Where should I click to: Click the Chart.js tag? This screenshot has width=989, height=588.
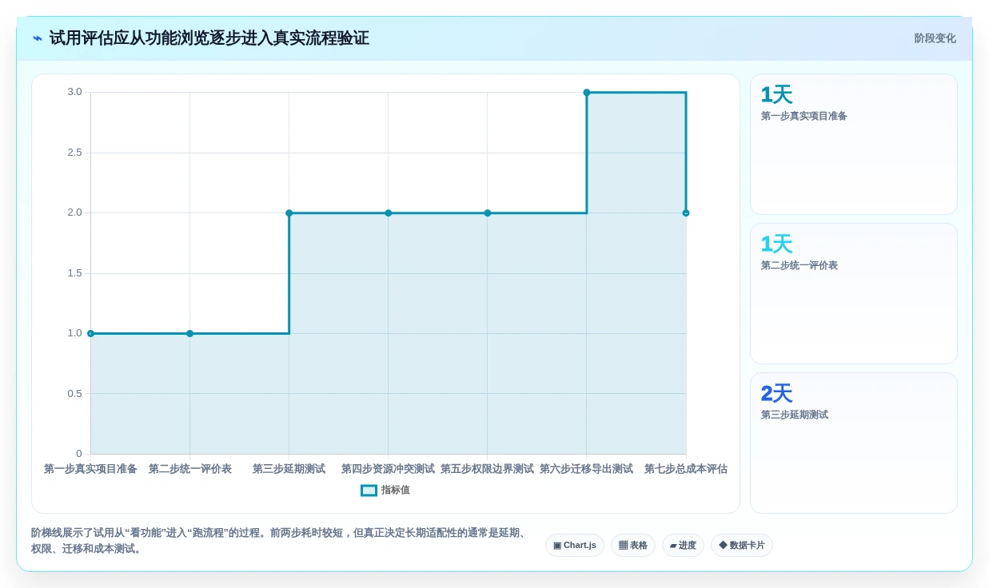pos(575,546)
